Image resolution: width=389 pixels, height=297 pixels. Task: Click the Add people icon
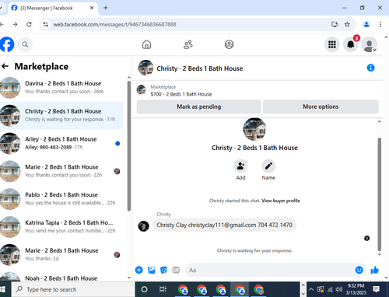[x=240, y=166]
